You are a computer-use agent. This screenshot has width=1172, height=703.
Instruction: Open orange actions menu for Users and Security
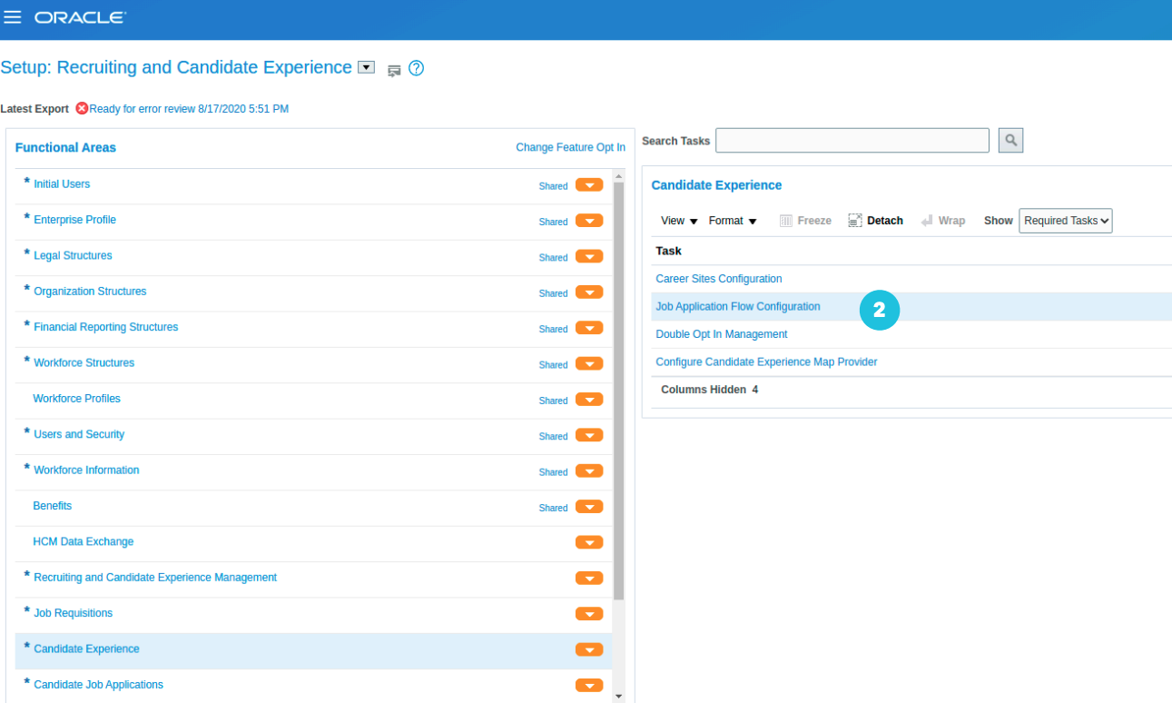pos(589,435)
